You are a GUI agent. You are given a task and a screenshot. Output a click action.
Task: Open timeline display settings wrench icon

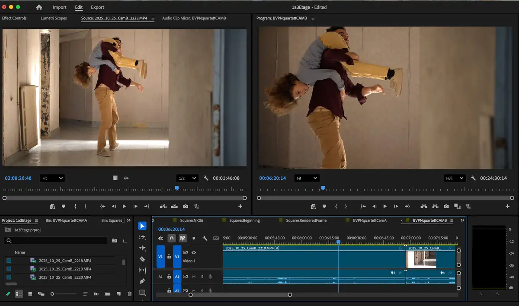pos(205,238)
